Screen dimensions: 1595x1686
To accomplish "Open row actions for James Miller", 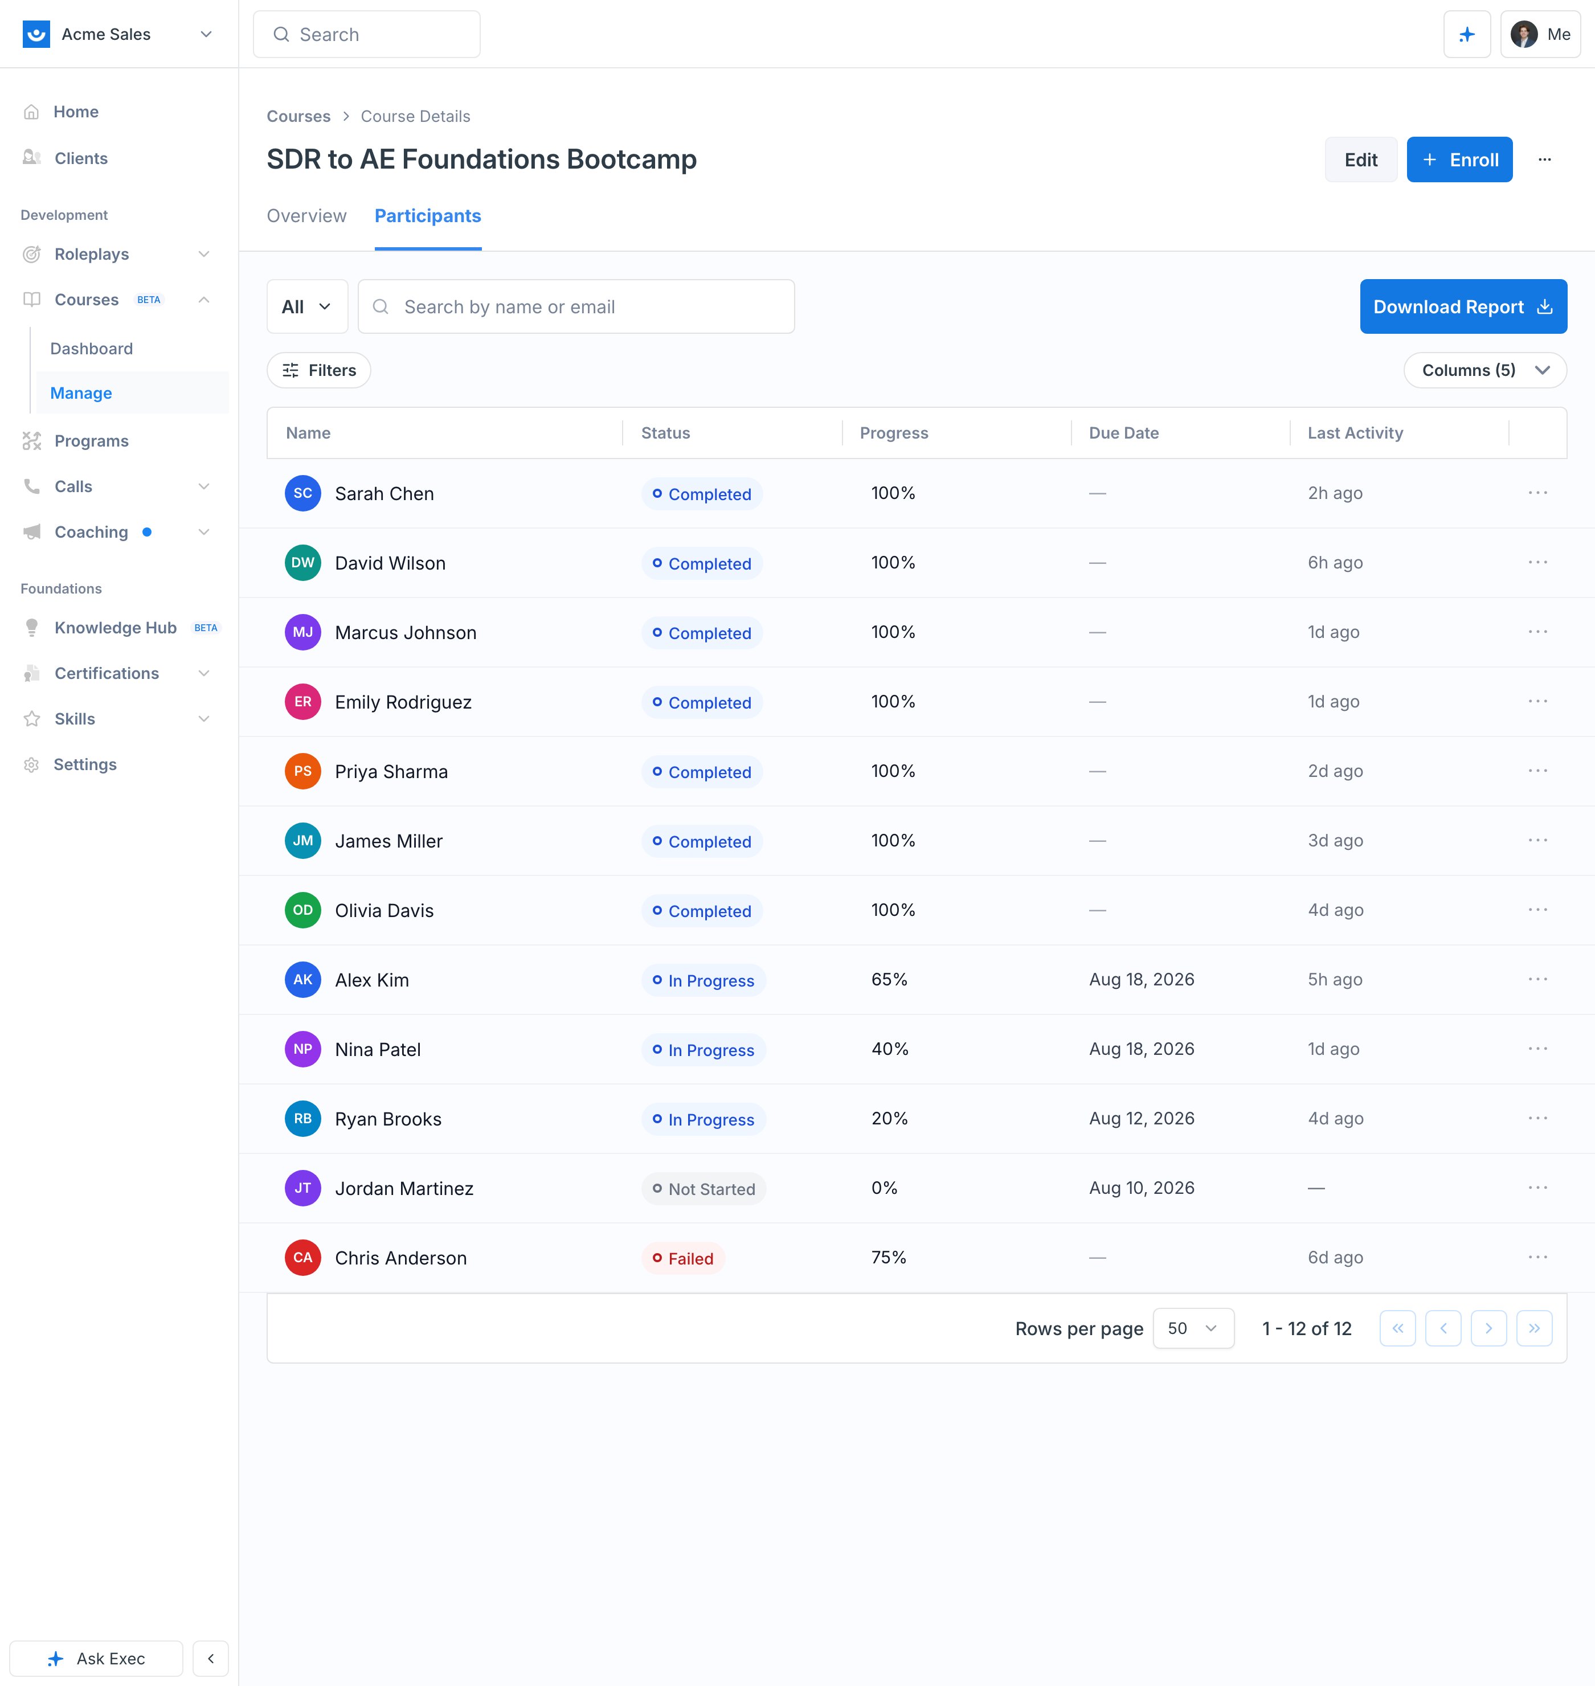I will (1537, 840).
